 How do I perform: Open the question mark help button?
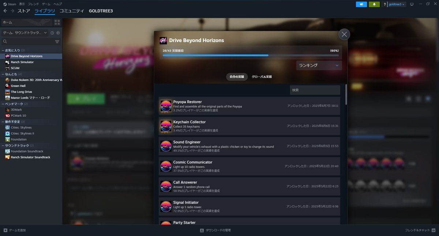384,4
